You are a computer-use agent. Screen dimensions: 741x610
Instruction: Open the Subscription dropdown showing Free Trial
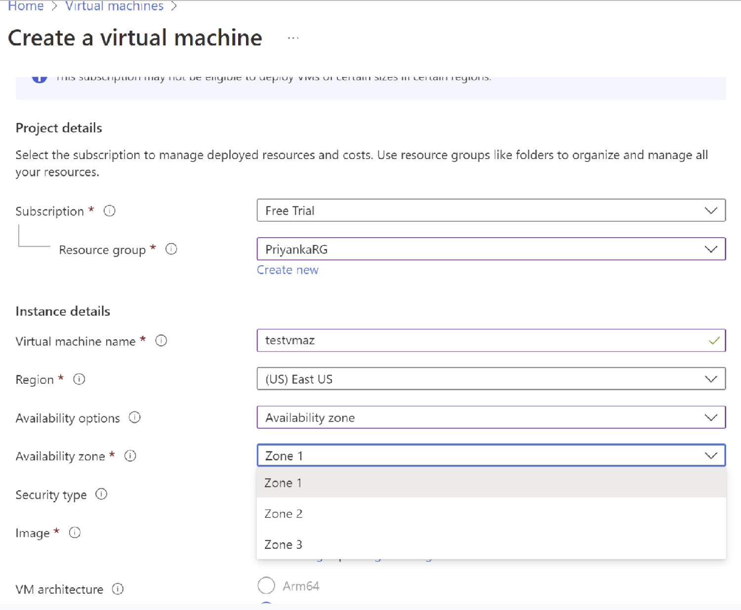coord(491,210)
